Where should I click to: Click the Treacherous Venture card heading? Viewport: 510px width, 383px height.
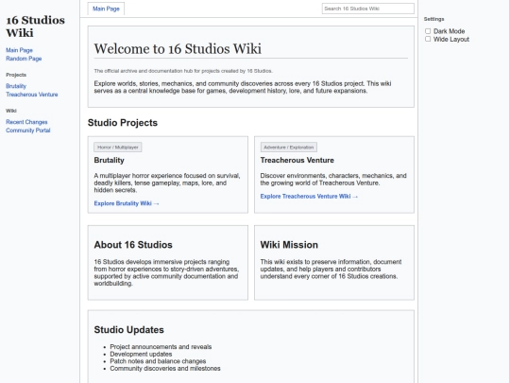(297, 160)
